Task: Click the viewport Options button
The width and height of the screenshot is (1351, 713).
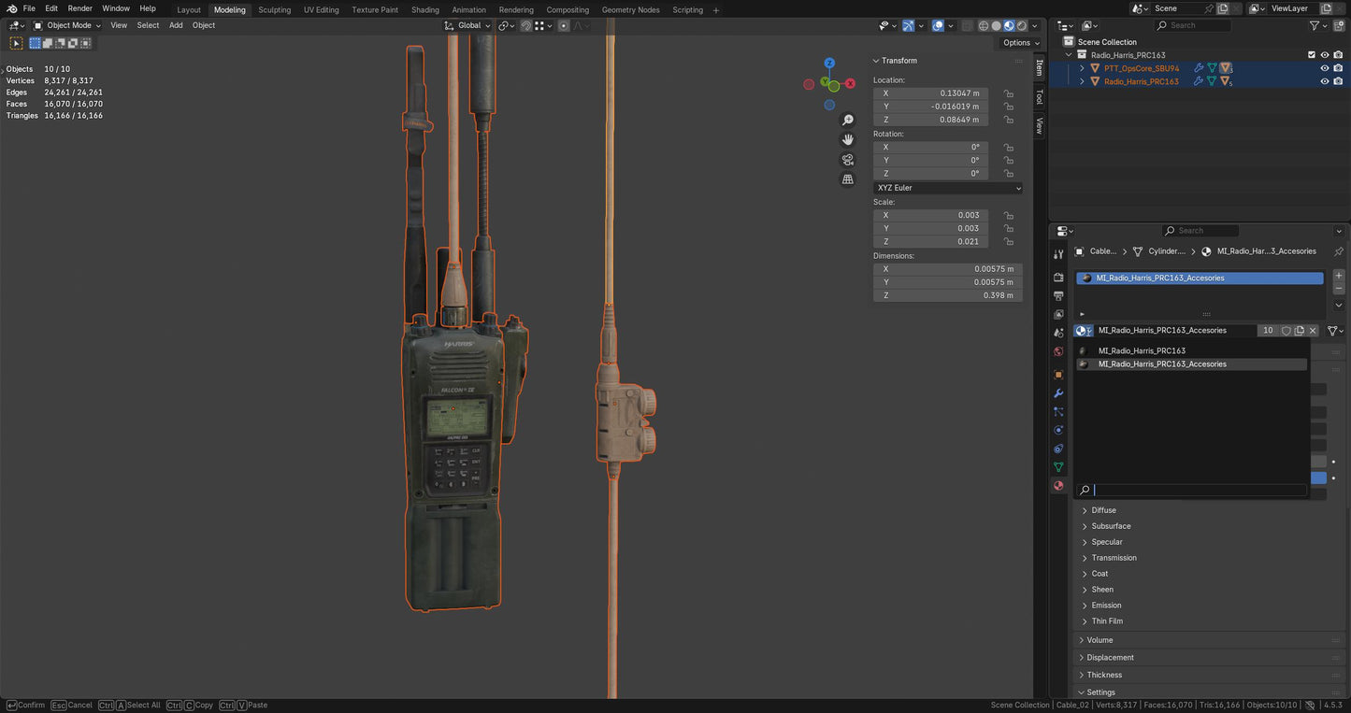Action: coord(1019,43)
